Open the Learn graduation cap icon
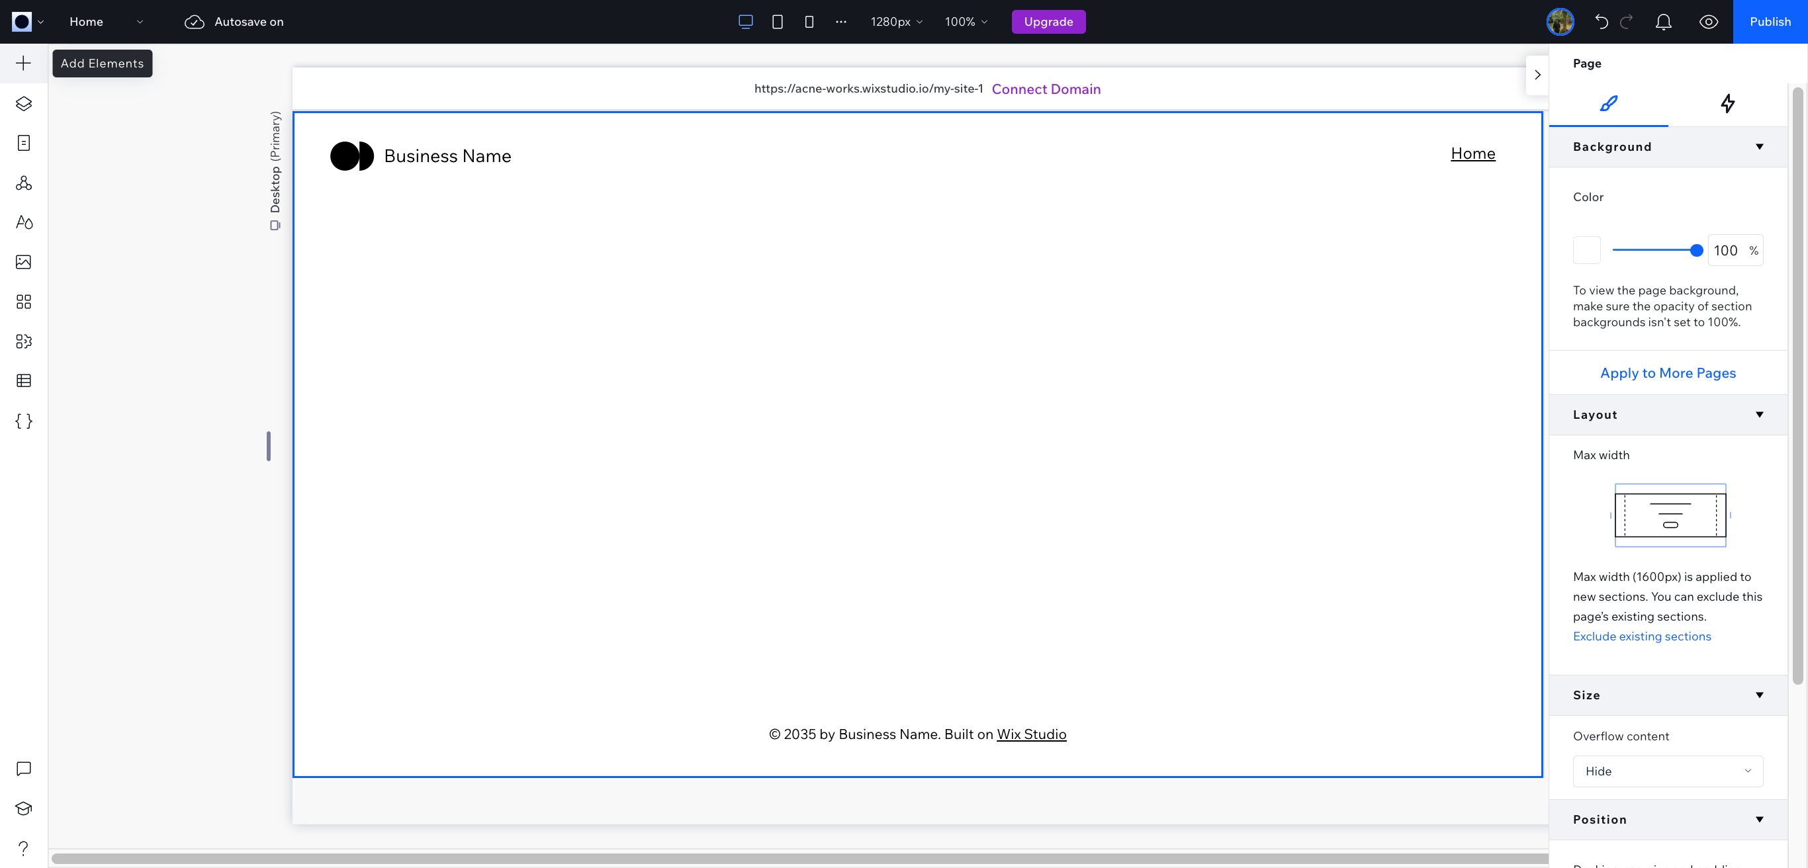The width and height of the screenshot is (1808, 868). pyautogui.click(x=23, y=808)
